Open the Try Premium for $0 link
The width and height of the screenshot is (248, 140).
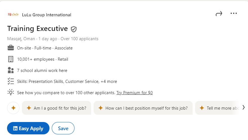pyautogui.click(x=135, y=93)
